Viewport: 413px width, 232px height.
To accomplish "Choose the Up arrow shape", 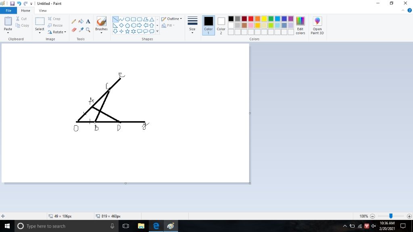I will click(x=152, y=25).
